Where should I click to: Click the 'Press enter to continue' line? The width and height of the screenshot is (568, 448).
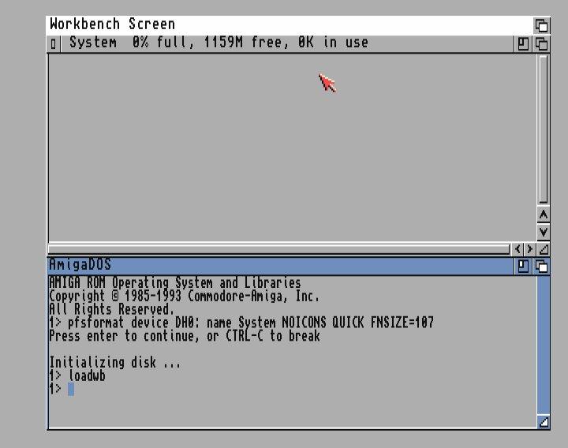[185, 336]
